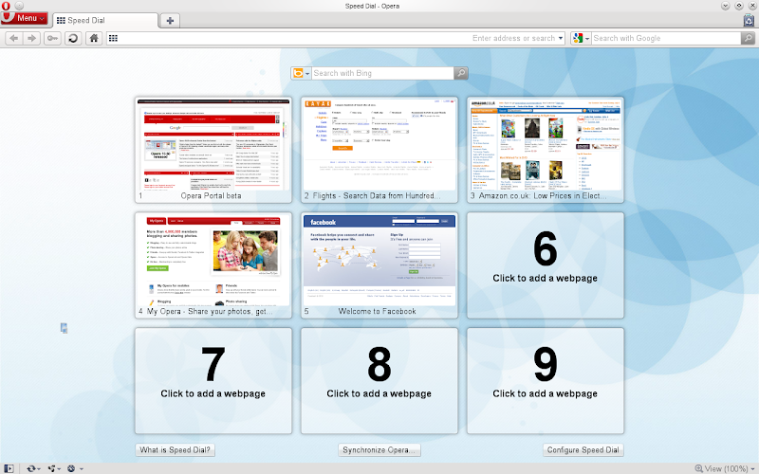Focus the Enter address or search field
Screen dimensions: 759x474
pyautogui.click(x=336, y=38)
